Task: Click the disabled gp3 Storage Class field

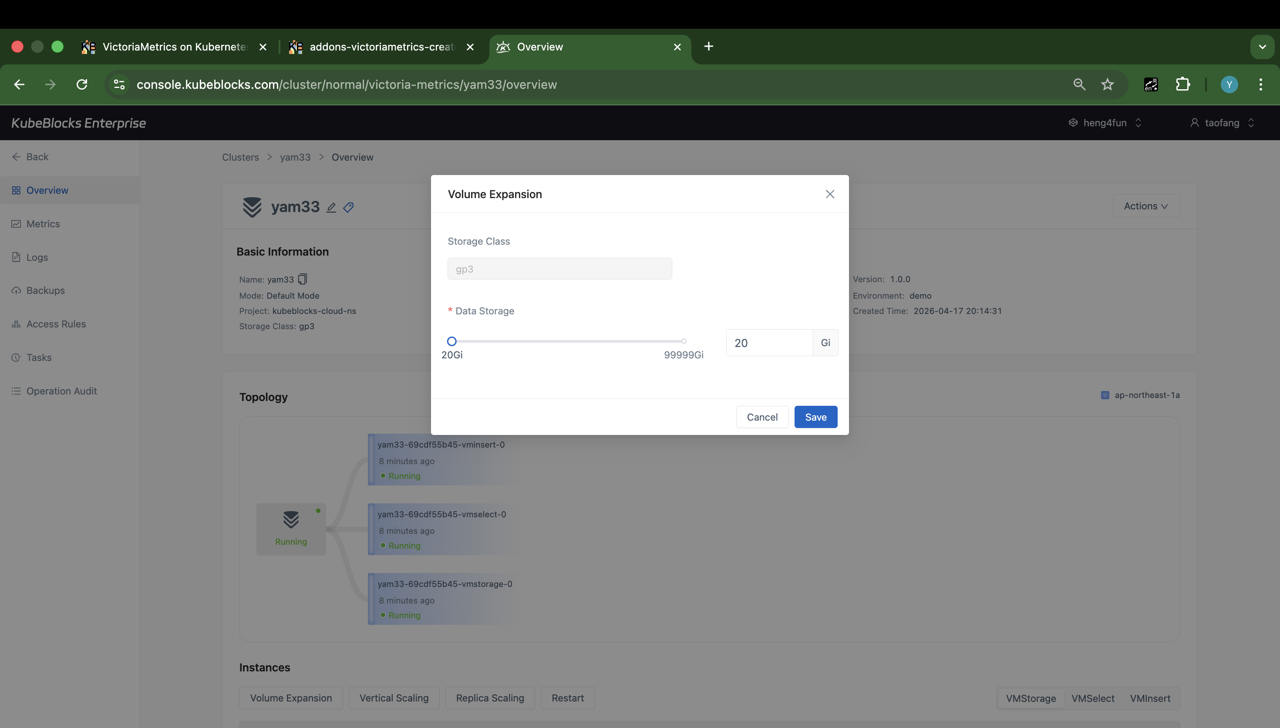Action: (560, 269)
